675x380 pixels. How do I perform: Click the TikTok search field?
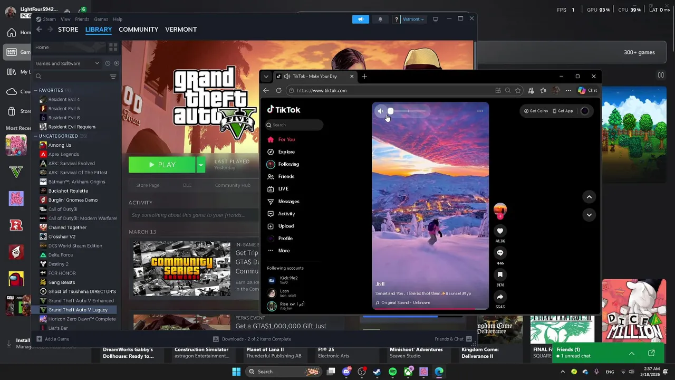(294, 125)
